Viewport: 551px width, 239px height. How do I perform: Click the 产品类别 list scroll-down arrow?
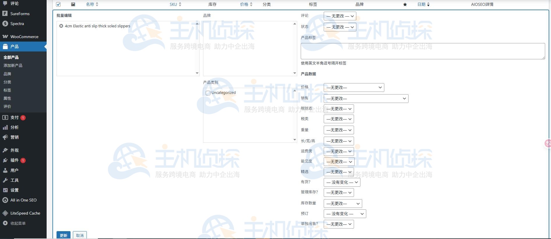pyautogui.click(x=295, y=140)
